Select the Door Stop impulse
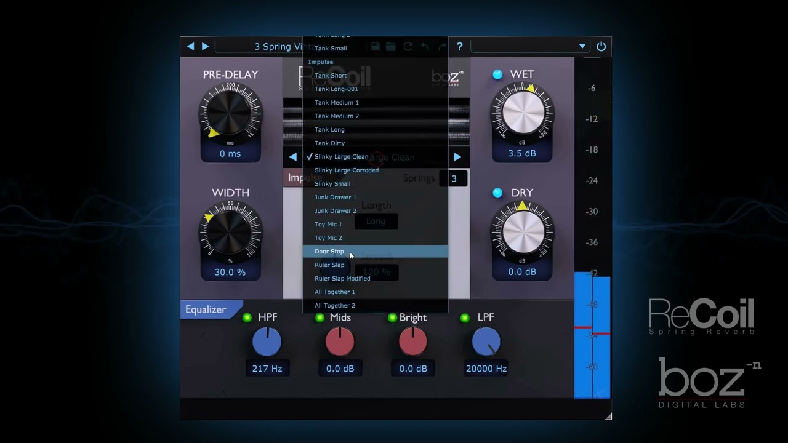 pyautogui.click(x=329, y=251)
